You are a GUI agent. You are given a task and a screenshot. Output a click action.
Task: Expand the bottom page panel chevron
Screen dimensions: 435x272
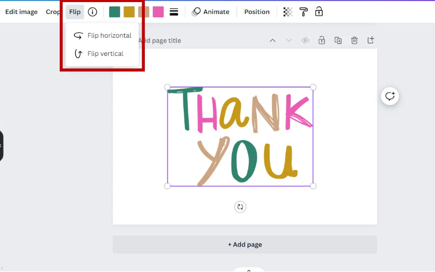249,269
